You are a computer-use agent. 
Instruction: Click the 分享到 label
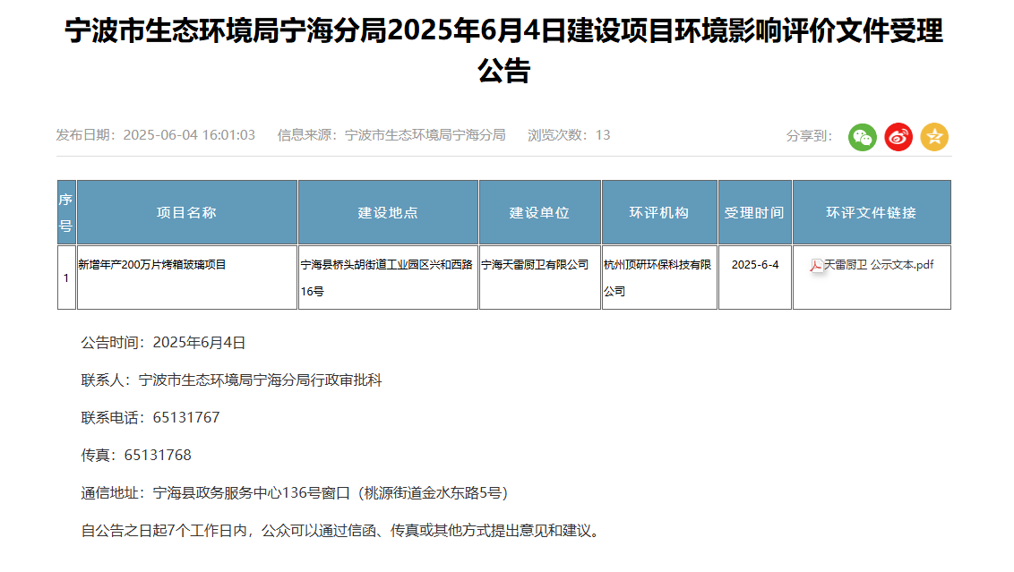coord(809,136)
